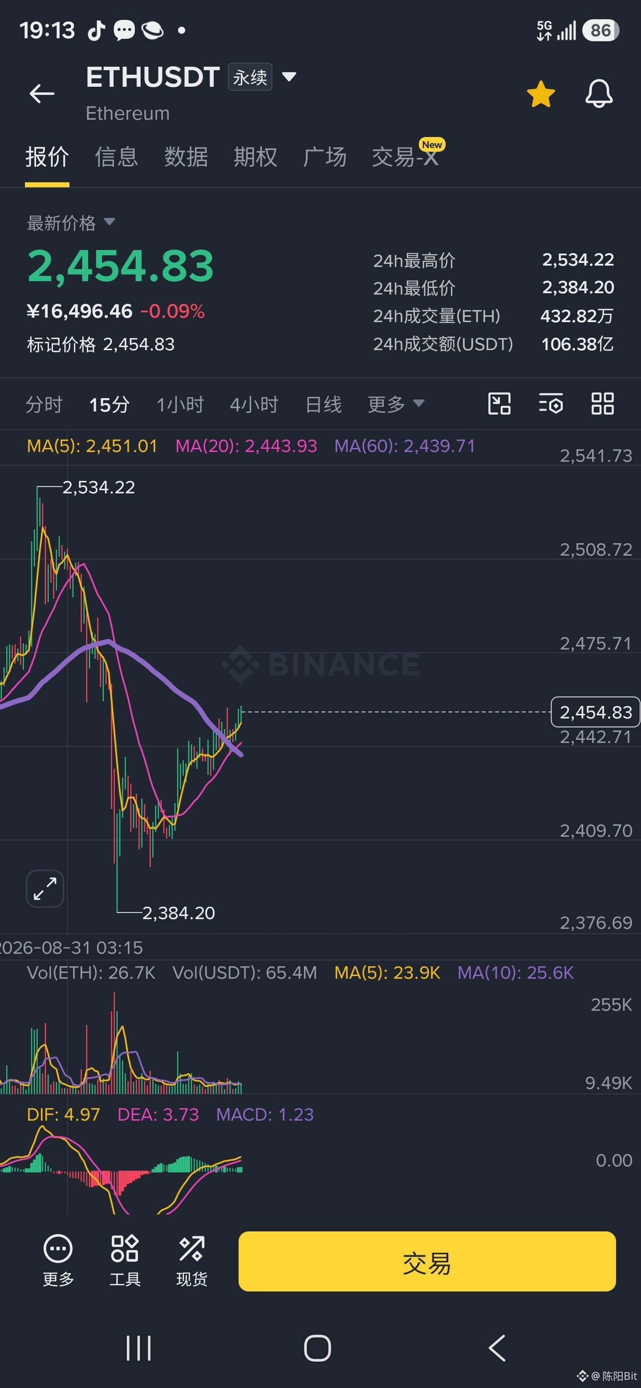Tap the 永续 contract type badge
The height and width of the screenshot is (1388, 641).
(250, 77)
